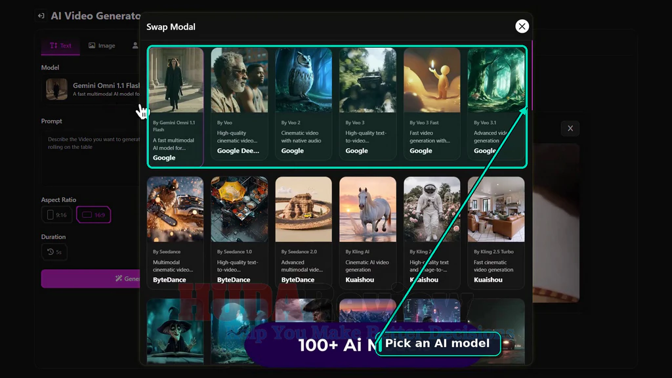Image resolution: width=672 pixels, height=378 pixels.
Task: Click the landscape icon in 16:9 option
Action: (x=87, y=215)
